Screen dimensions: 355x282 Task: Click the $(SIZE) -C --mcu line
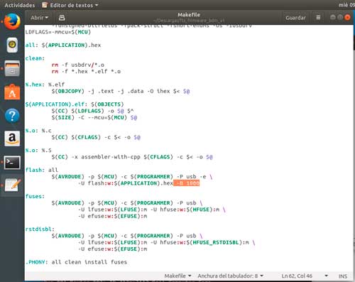94,117
